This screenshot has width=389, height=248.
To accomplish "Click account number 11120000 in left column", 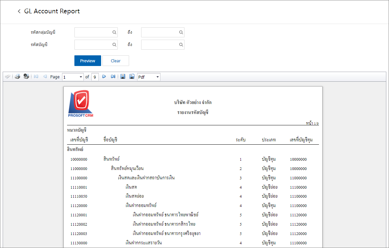I will pos(79,206).
